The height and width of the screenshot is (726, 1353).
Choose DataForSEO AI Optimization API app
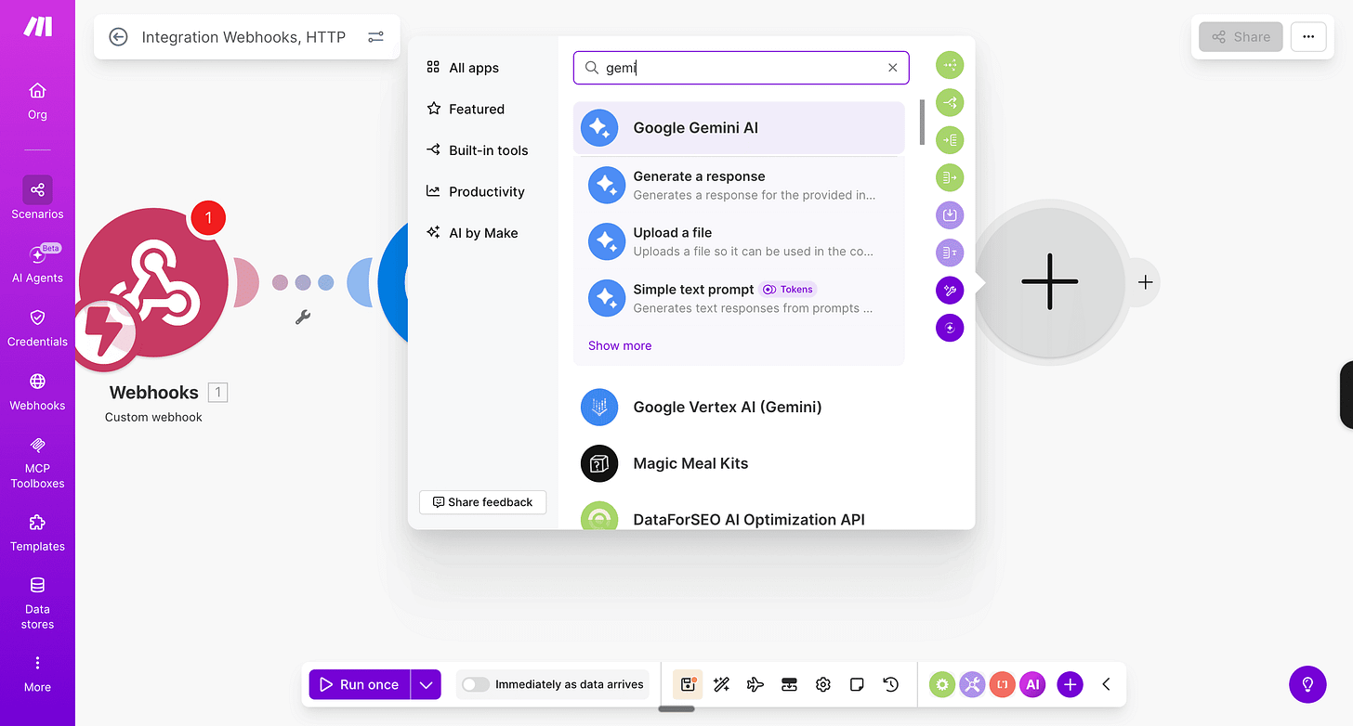coord(739,515)
